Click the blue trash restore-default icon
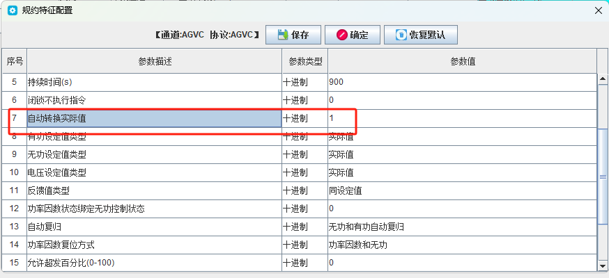This screenshot has width=609, height=278. pyautogui.click(x=401, y=35)
